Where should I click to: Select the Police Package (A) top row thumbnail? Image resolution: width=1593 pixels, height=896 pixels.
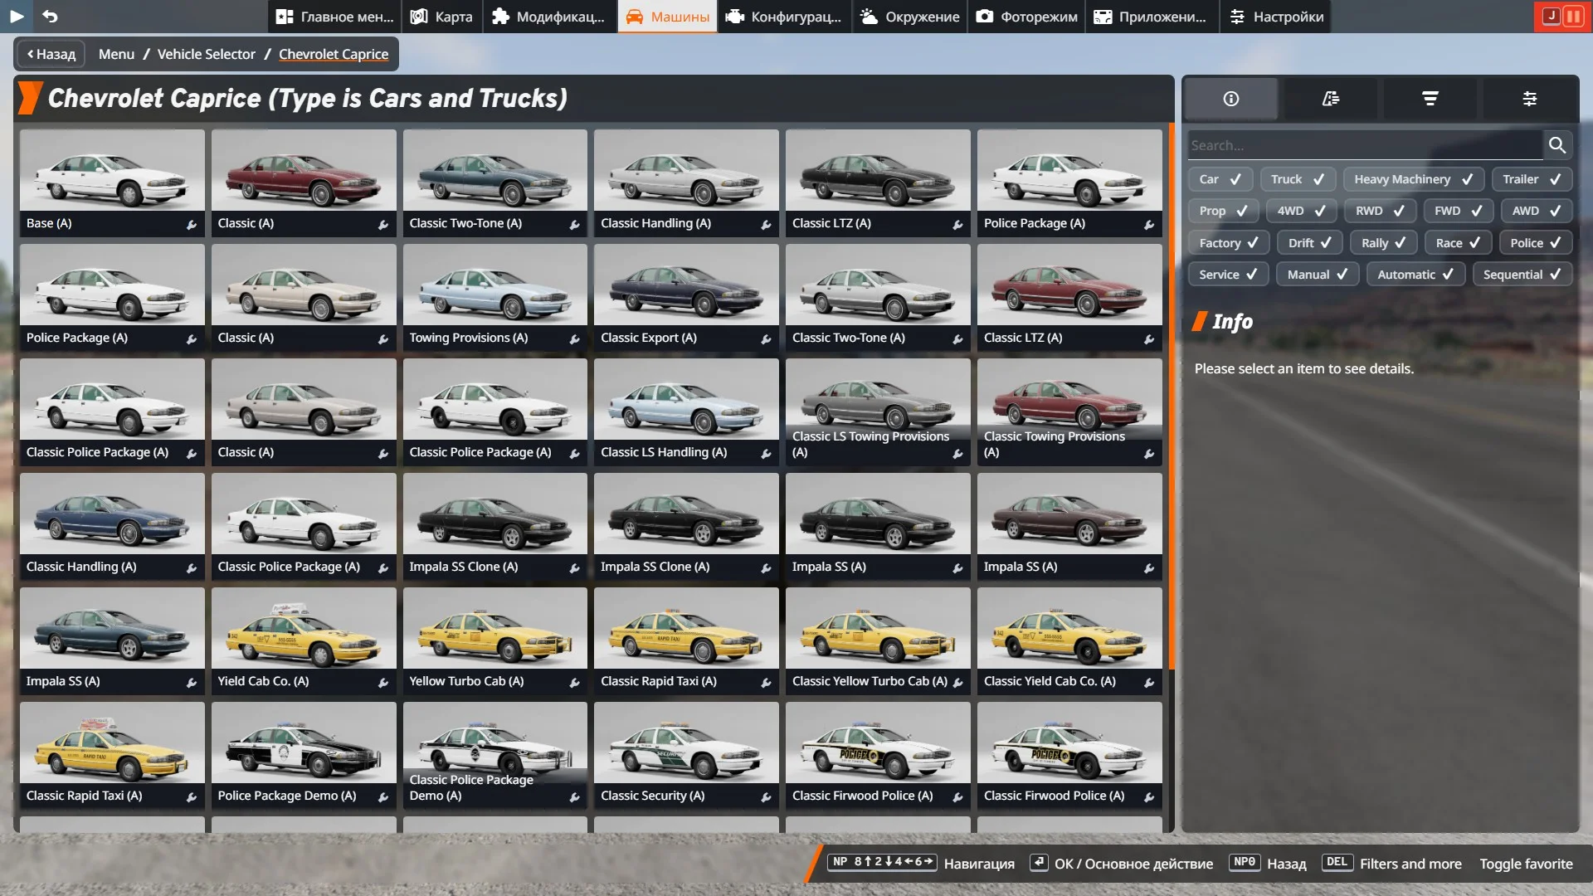click(1069, 183)
